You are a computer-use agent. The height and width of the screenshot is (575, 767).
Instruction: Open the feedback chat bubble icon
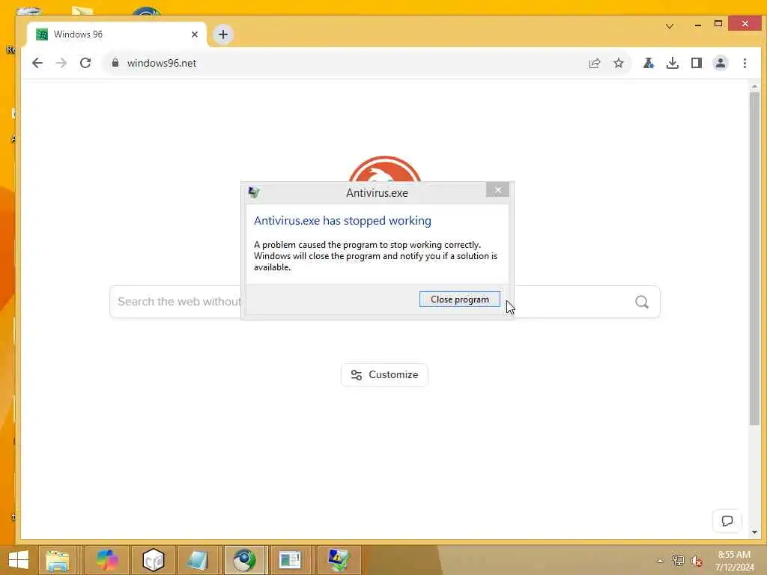tap(727, 521)
